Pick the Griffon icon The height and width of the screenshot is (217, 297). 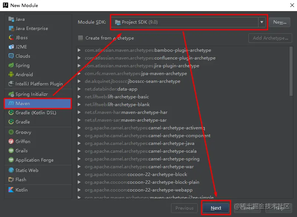pos(11,141)
